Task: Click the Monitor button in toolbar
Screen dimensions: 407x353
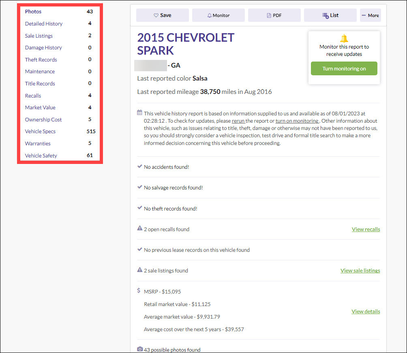Action: 218,15
